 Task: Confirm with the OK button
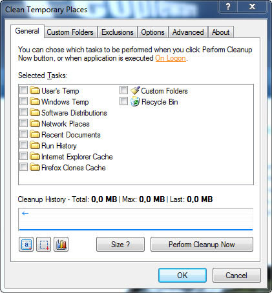(182, 276)
